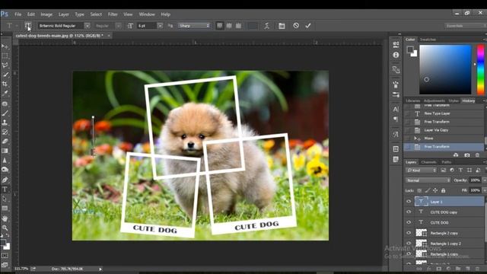Image resolution: width=487 pixels, height=274 pixels.
Task: Toggle text orientation in options bar
Action: (x=27, y=25)
